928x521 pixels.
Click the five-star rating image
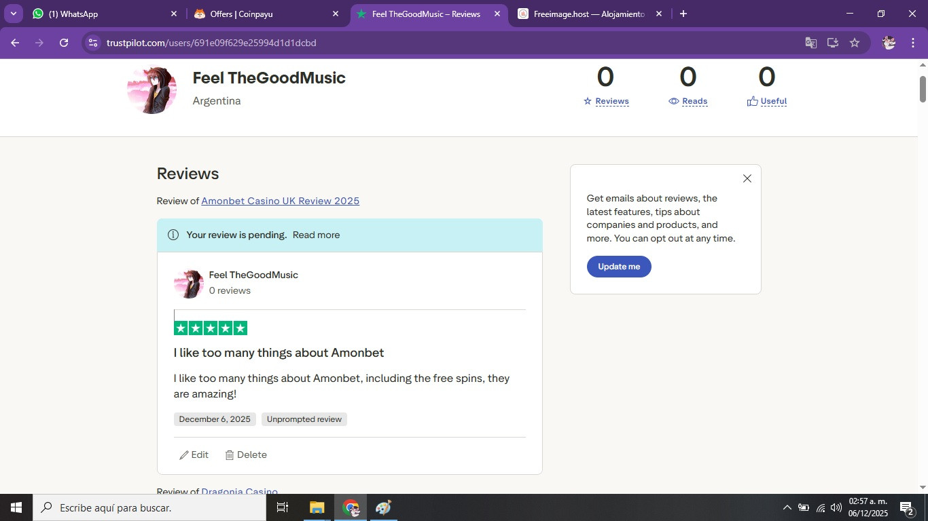(x=211, y=328)
